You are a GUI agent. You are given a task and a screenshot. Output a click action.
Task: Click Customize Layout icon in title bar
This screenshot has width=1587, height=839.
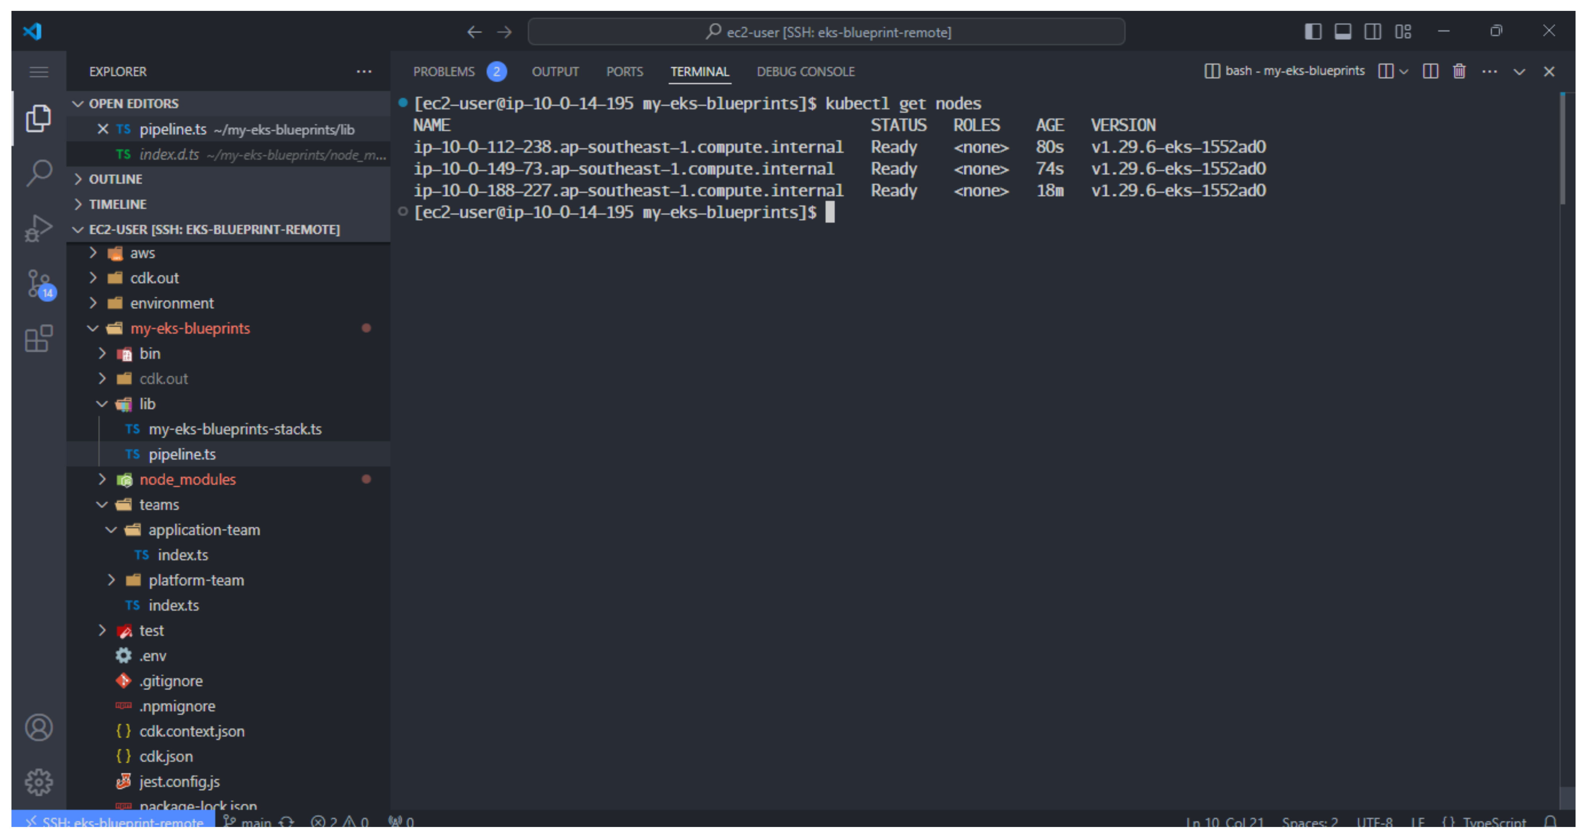pos(1404,31)
